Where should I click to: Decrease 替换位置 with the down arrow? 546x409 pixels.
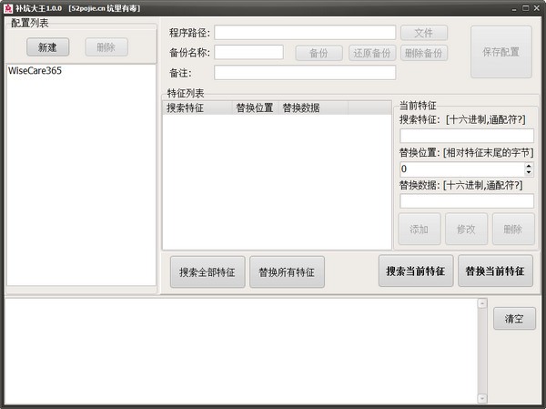tap(529, 172)
